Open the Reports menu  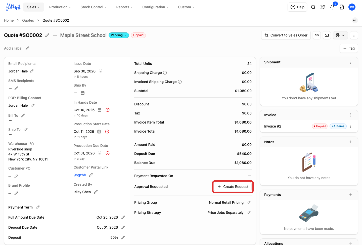(124, 7)
